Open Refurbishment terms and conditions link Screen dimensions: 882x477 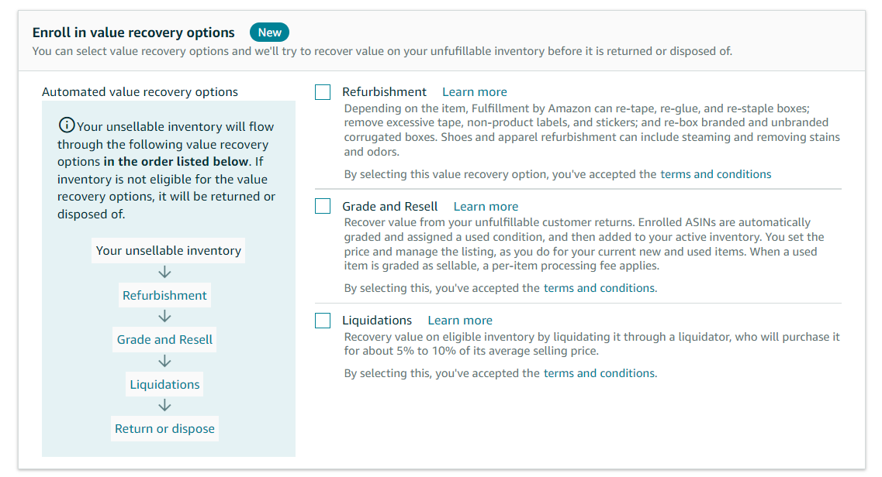[x=715, y=173]
